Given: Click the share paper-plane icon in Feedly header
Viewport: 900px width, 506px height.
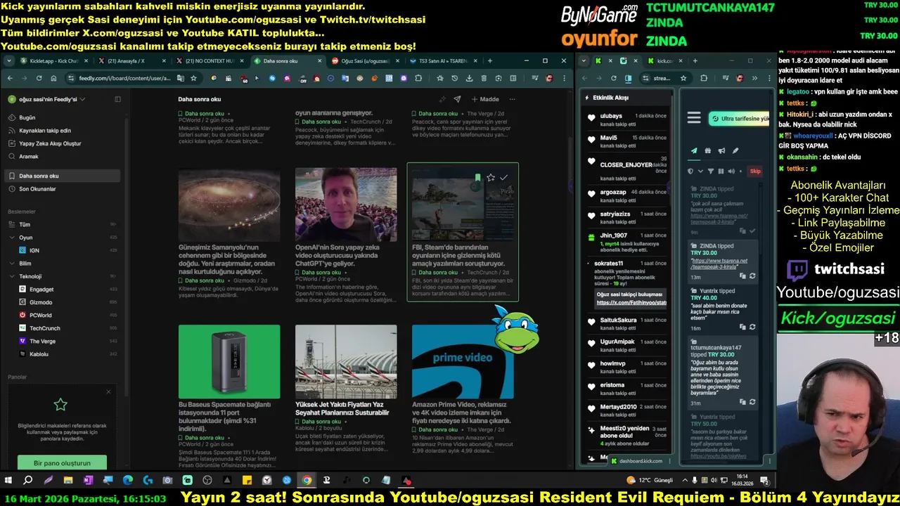Looking at the screenshot, I should pos(457,99).
